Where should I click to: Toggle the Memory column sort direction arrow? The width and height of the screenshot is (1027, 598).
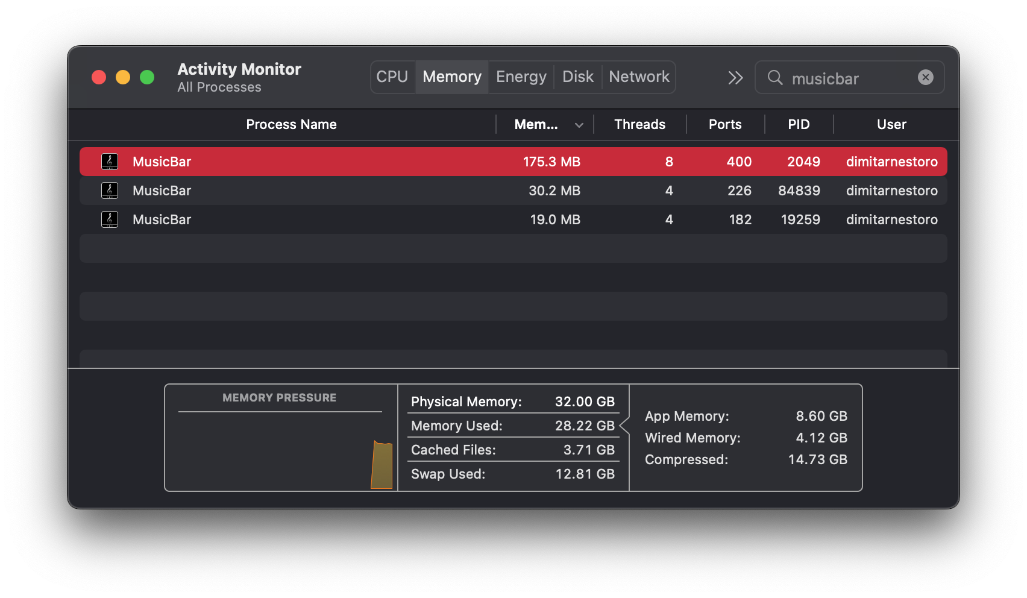pyautogui.click(x=579, y=125)
